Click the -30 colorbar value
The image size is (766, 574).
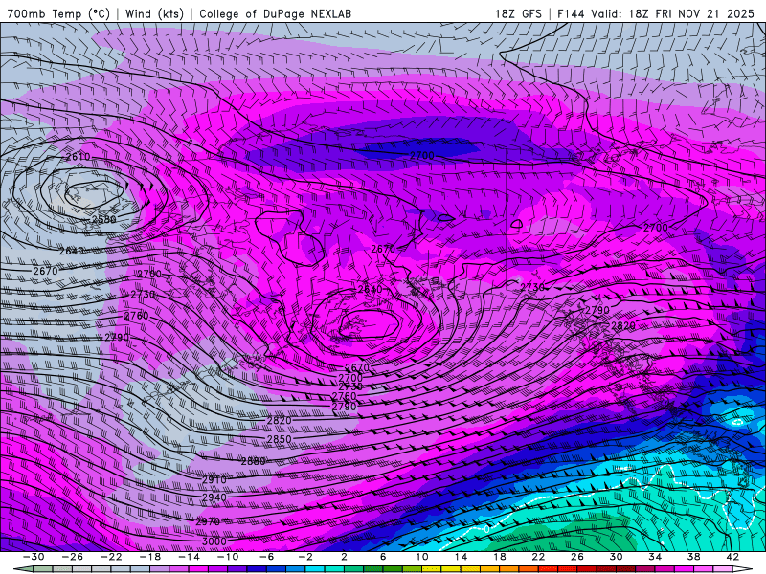(34, 557)
